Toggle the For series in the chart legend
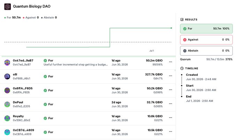This screenshot has height=140, width=237. (x=13, y=17)
